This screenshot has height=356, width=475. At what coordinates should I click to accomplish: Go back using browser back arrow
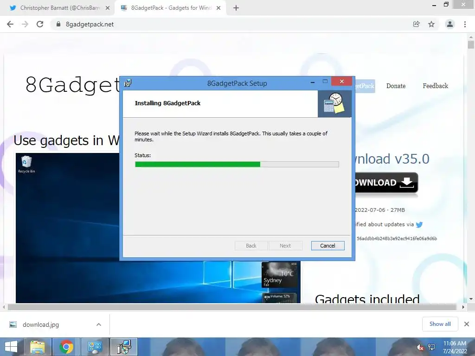click(10, 24)
